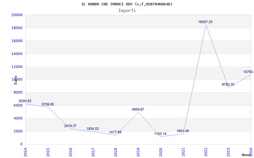Select the 4000 y-axis label
The width and height of the screenshot is (254, 158).
click(18, 118)
